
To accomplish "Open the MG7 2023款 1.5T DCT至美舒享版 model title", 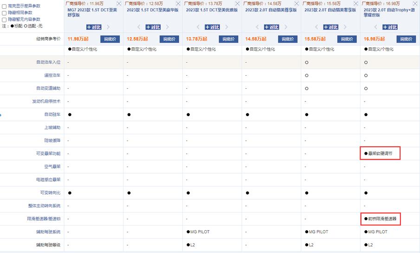I will click(x=92, y=13).
